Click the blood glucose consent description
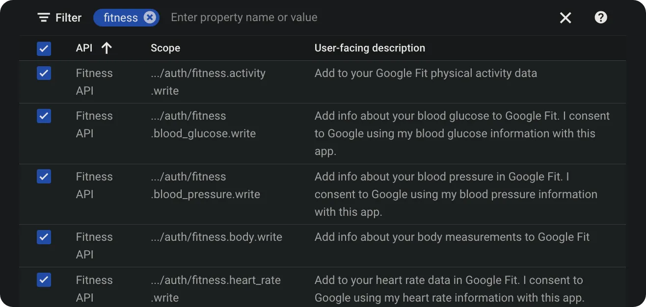 pyautogui.click(x=462, y=133)
